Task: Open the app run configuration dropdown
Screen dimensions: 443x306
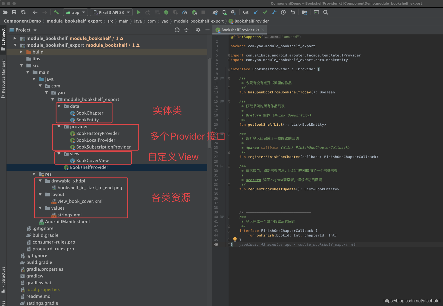Action: 76,12
